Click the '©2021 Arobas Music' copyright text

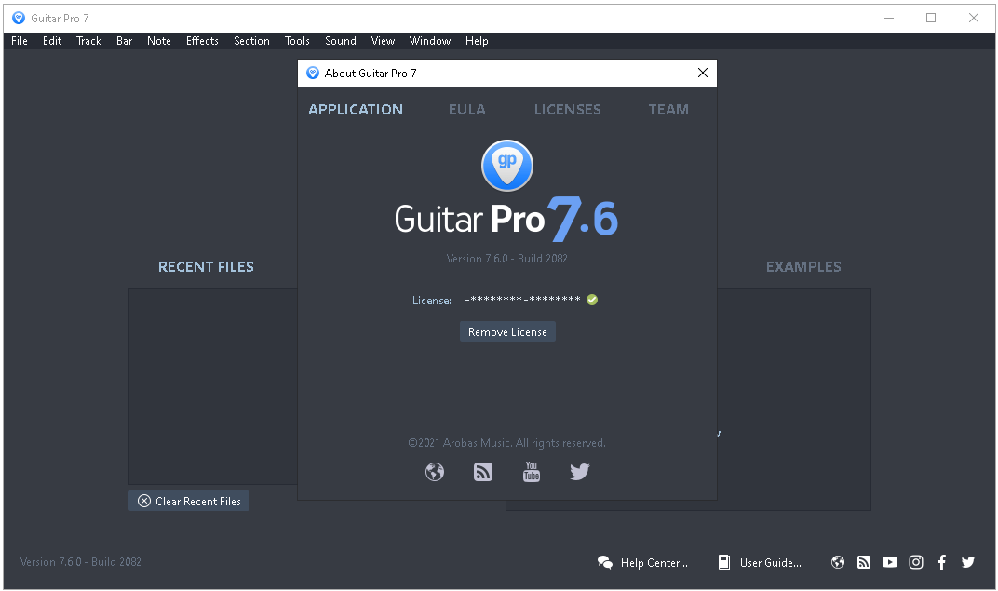506,443
